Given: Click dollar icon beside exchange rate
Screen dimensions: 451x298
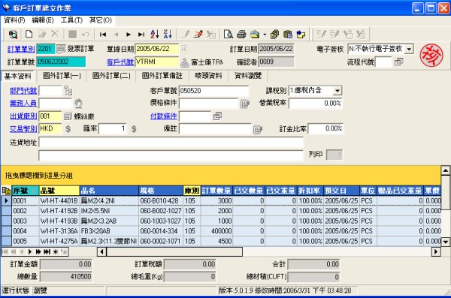Looking at the screenshot, I should [134, 129].
